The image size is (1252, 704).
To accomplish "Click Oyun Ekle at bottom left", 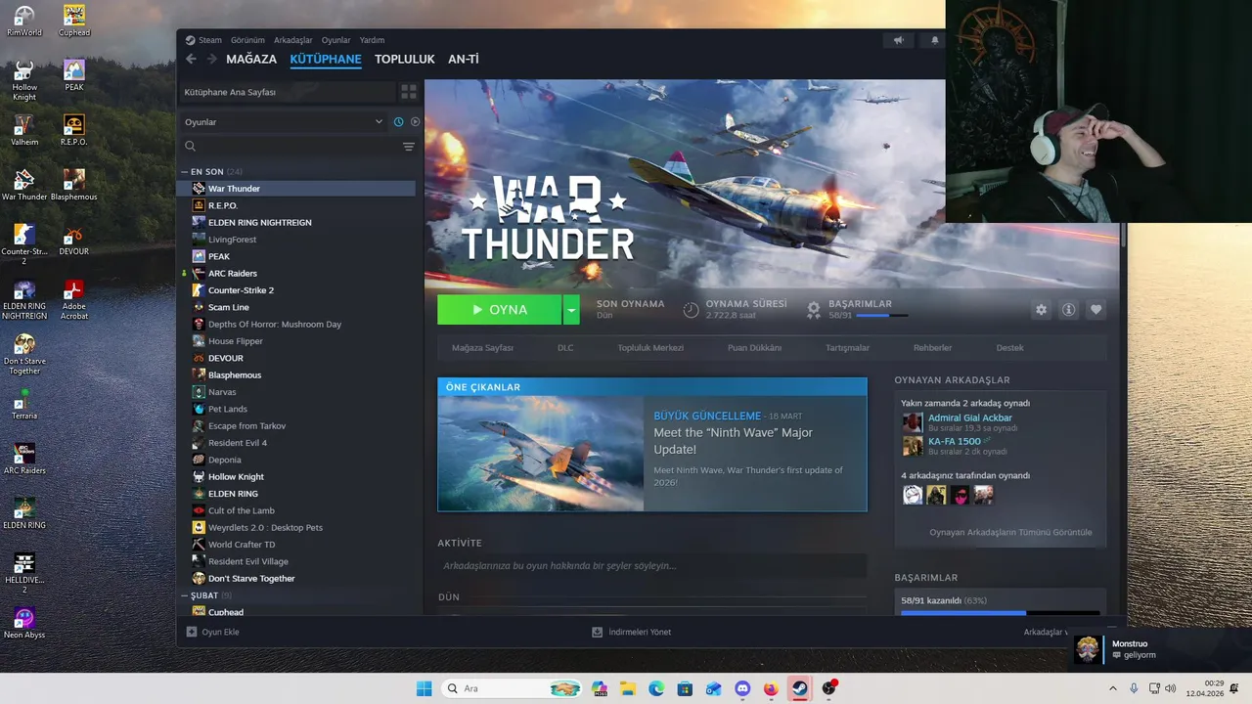I will pyautogui.click(x=213, y=632).
